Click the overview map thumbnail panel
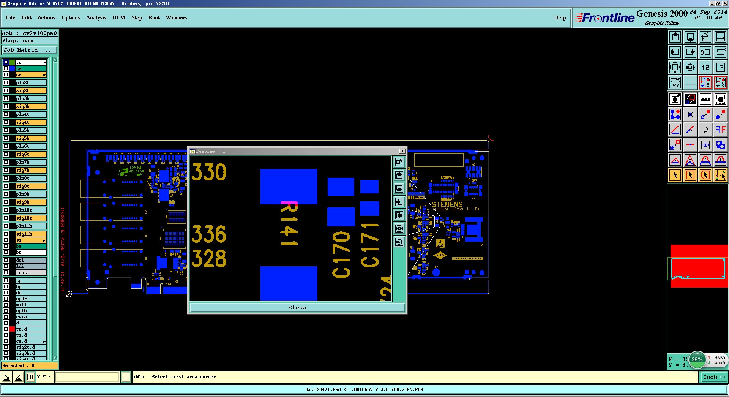The width and height of the screenshot is (729, 397). tap(698, 269)
